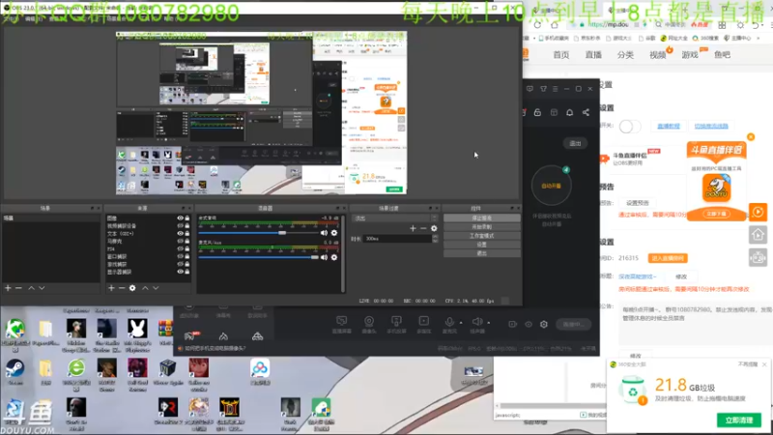Click the recording camera icon in Douyu companion

pos(513,324)
